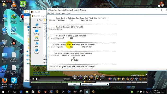Open Recycle Bin desktop icon
The height and width of the screenshot is (94, 167).
(x=4, y=43)
